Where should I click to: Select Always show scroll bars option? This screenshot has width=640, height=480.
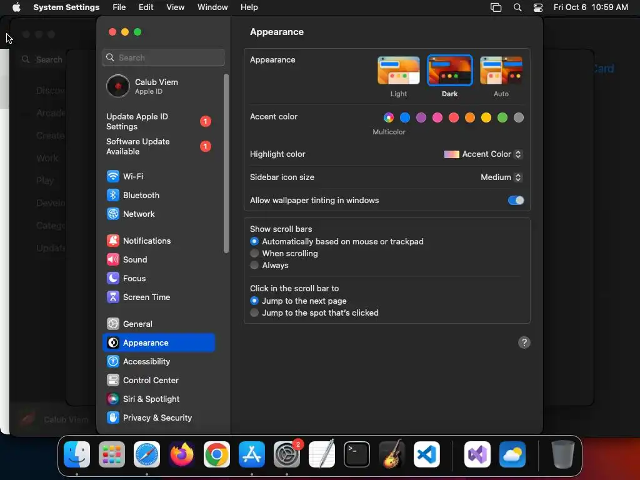(x=254, y=265)
